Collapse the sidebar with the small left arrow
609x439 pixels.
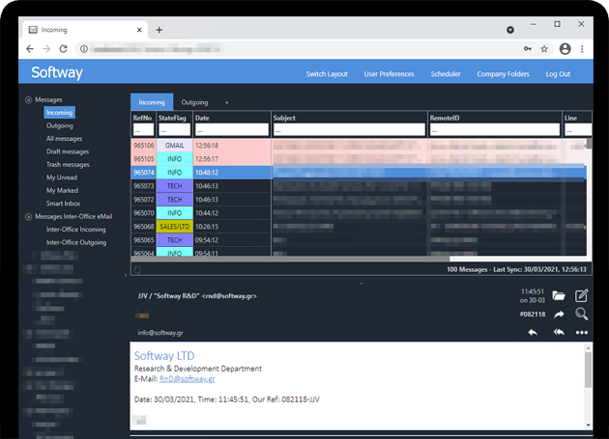pos(126,275)
